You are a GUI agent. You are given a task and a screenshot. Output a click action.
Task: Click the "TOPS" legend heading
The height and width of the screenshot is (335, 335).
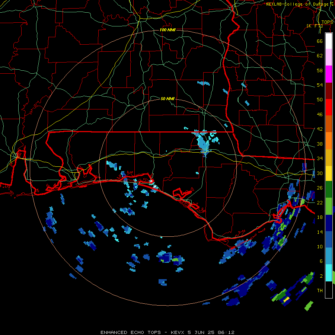(327, 22)
